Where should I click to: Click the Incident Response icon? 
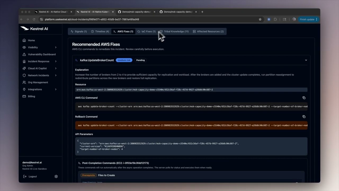pos(24,61)
